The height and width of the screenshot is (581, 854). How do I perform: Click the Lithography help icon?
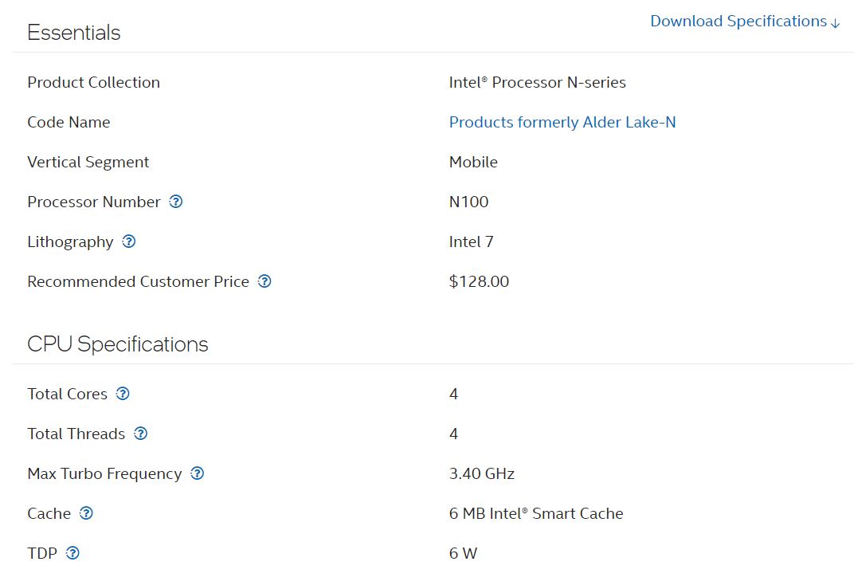coord(129,241)
